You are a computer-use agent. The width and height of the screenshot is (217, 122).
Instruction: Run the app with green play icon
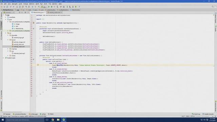click(x=49, y=7)
